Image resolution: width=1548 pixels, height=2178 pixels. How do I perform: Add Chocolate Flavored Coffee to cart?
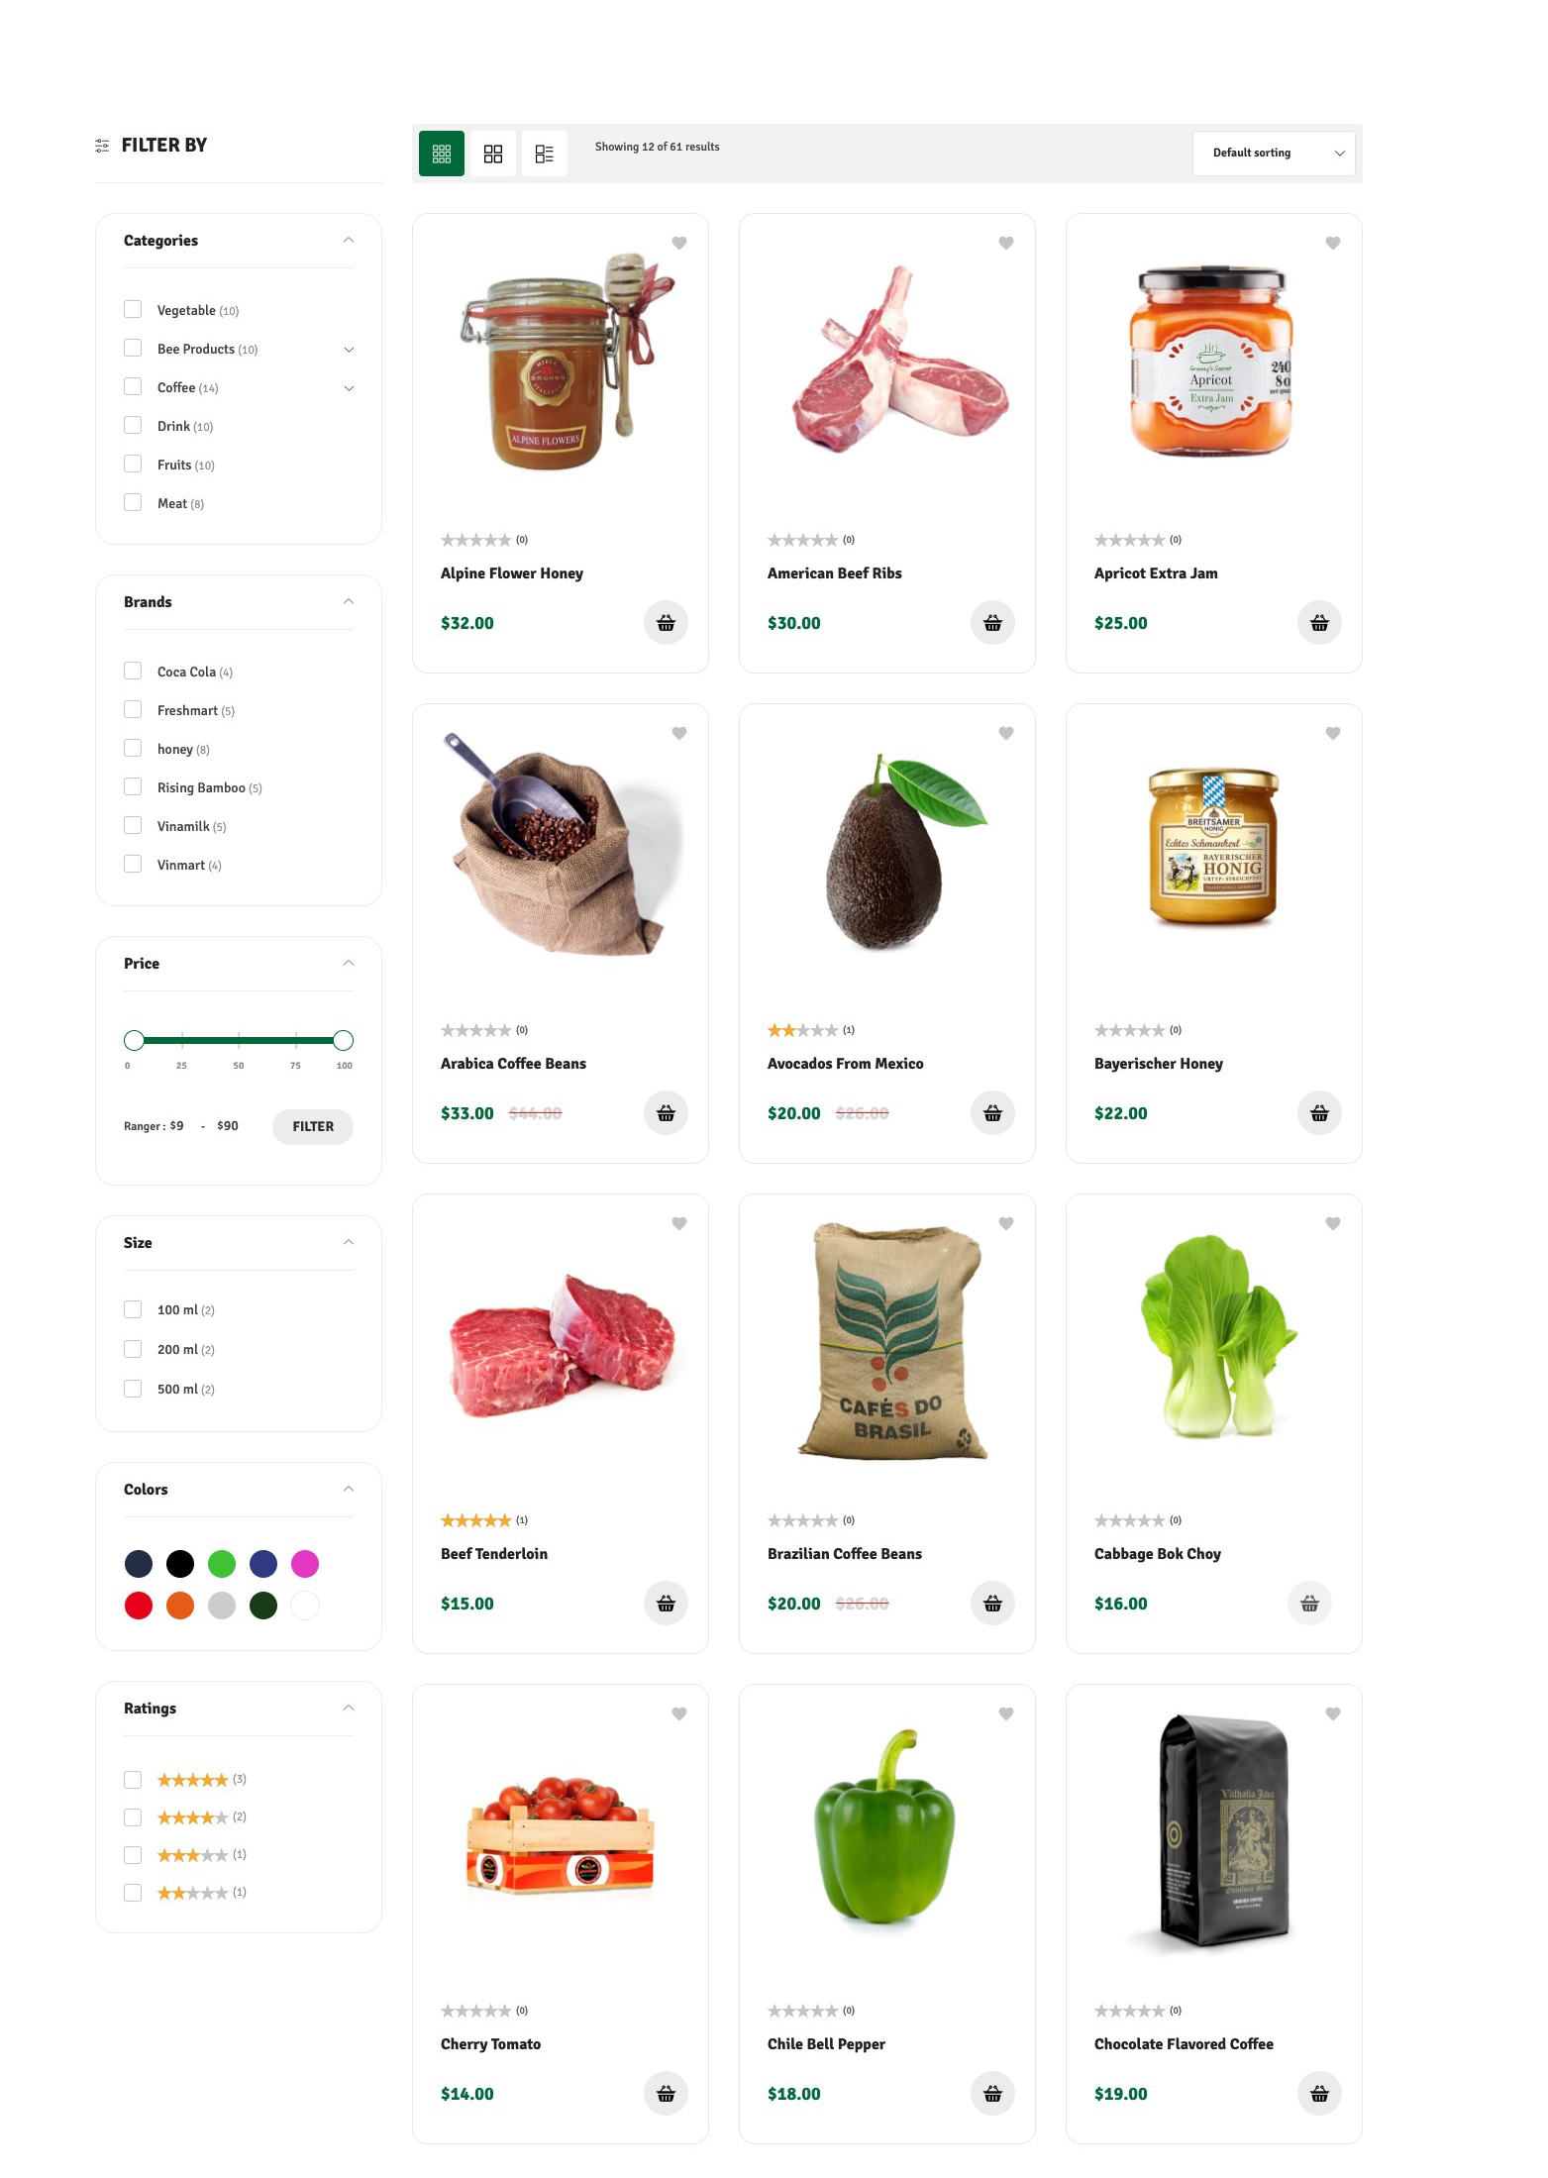[1319, 2094]
